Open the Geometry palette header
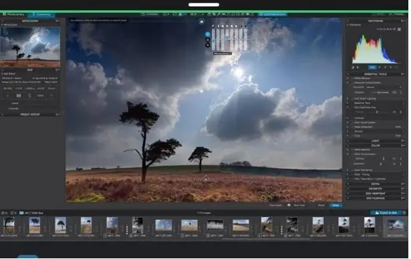Screen dimensions: 411x259 [376, 189]
